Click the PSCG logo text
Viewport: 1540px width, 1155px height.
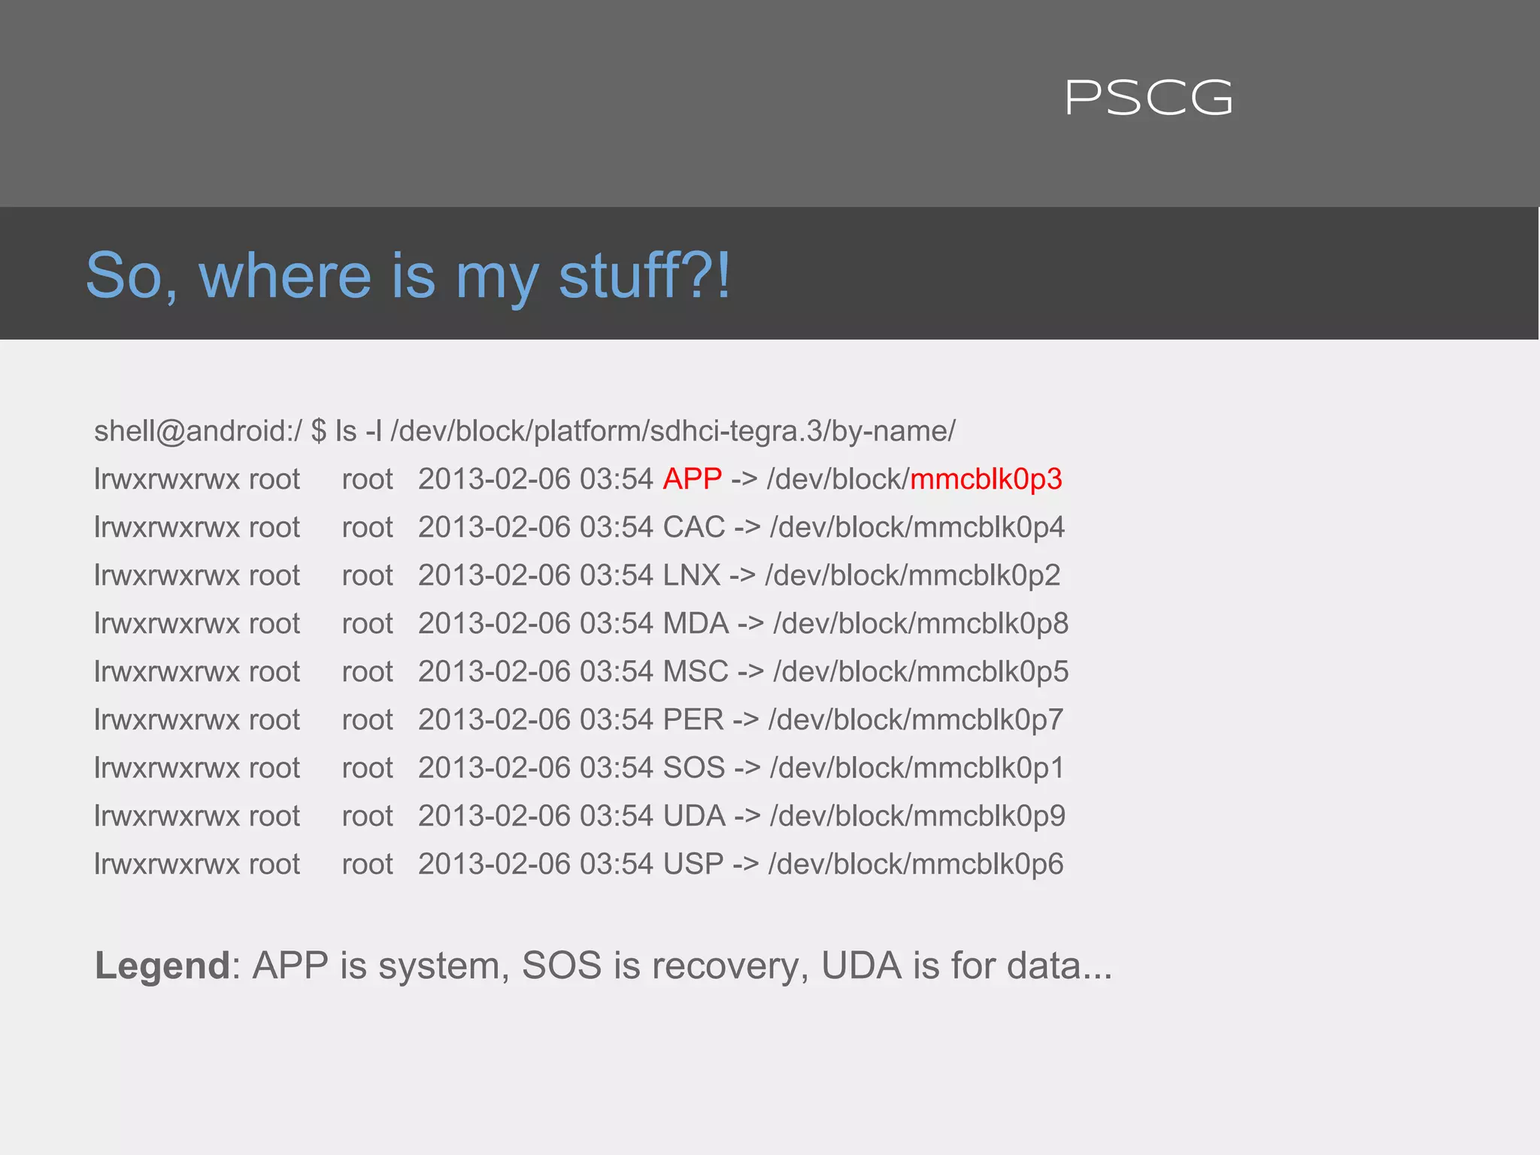[1149, 98]
